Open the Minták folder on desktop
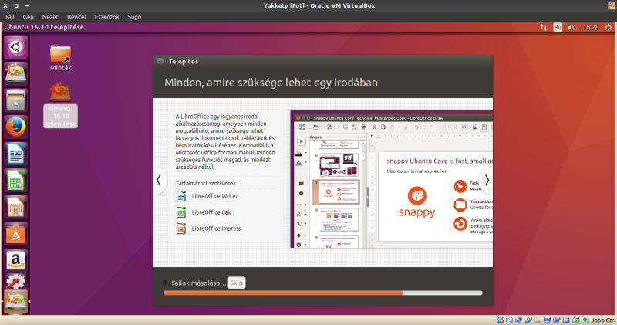The height and width of the screenshot is (325, 617). point(61,57)
